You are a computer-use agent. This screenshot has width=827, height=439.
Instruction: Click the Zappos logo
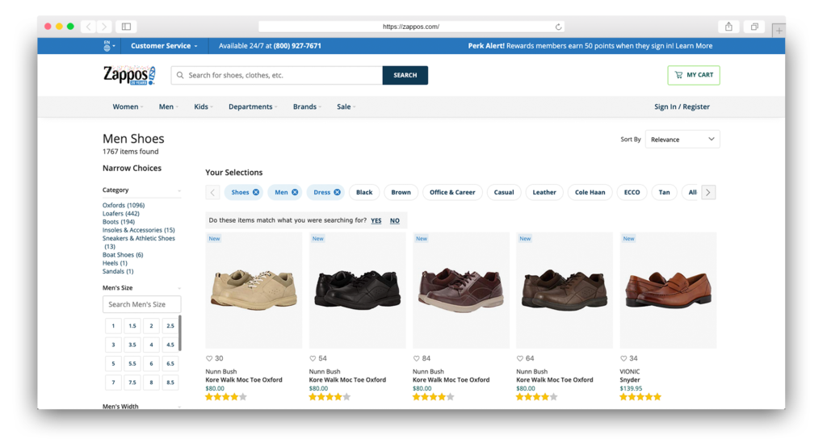(129, 75)
